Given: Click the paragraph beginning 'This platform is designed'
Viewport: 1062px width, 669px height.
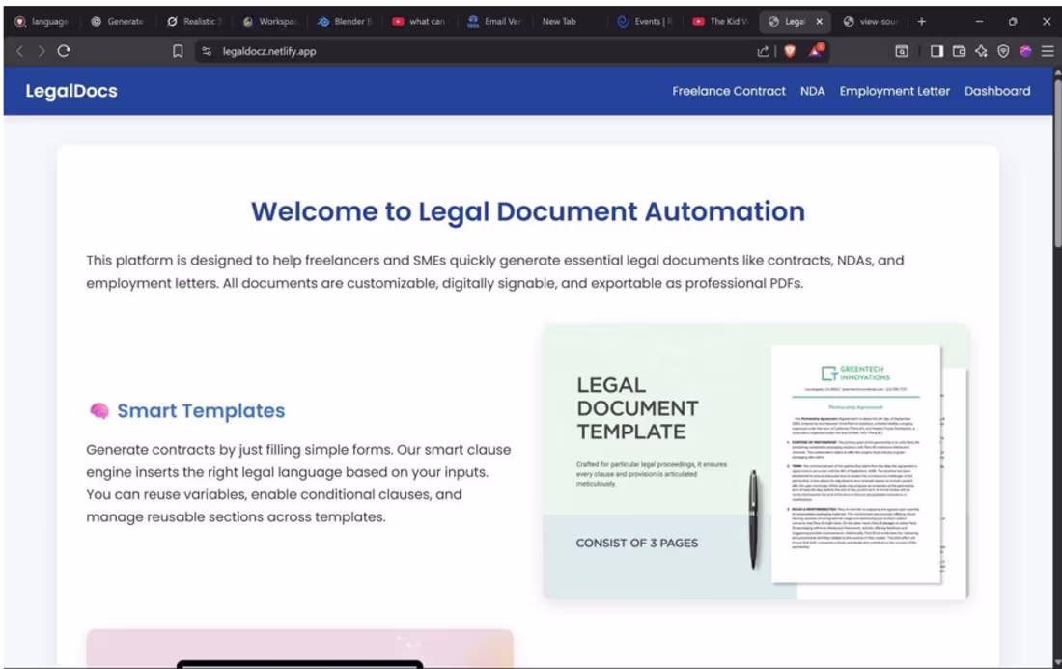Looking at the screenshot, I should tap(494, 271).
